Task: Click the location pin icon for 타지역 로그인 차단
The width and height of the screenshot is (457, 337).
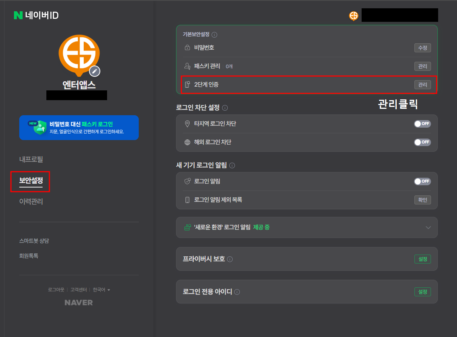Action: 187,124
